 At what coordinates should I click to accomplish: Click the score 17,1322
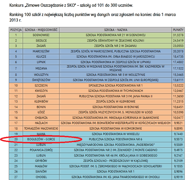[x=178, y=68]
